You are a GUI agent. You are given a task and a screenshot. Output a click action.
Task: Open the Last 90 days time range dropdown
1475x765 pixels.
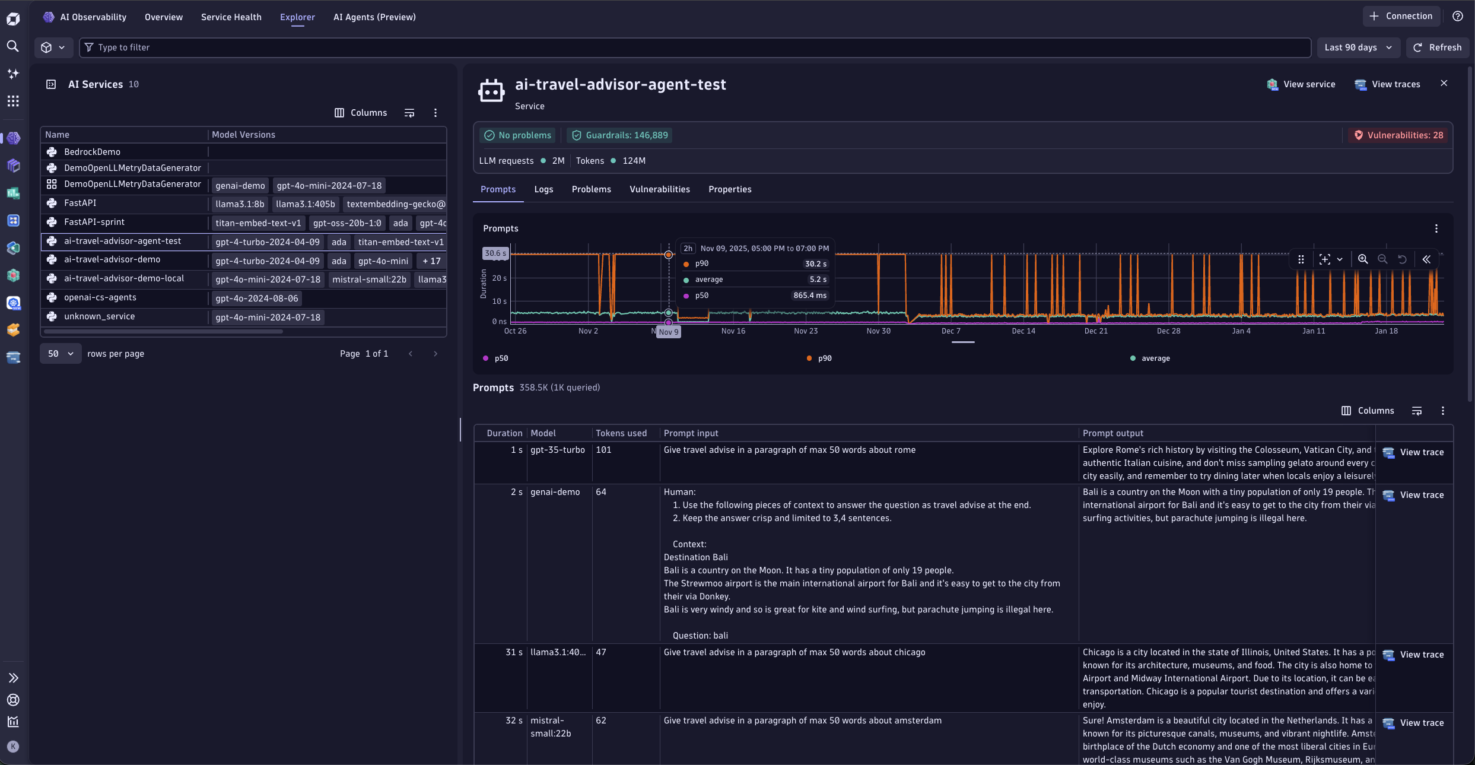1359,47
